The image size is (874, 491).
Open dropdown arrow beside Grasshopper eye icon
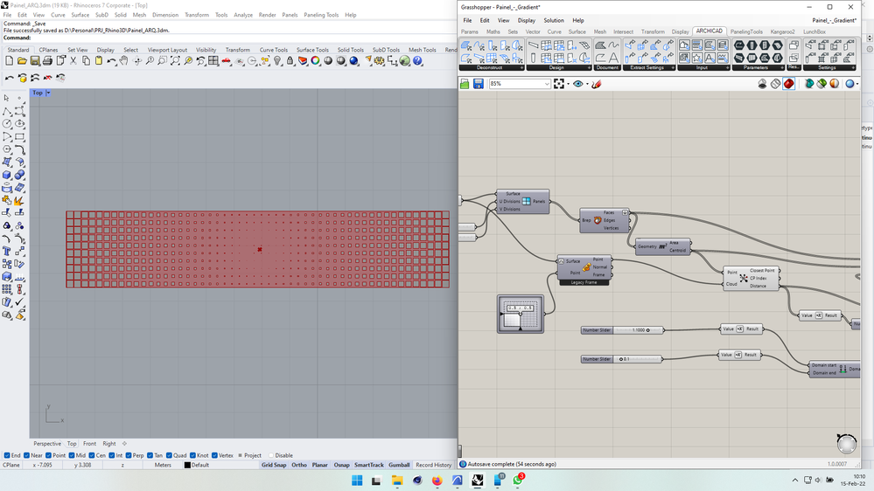click(587, 84)
